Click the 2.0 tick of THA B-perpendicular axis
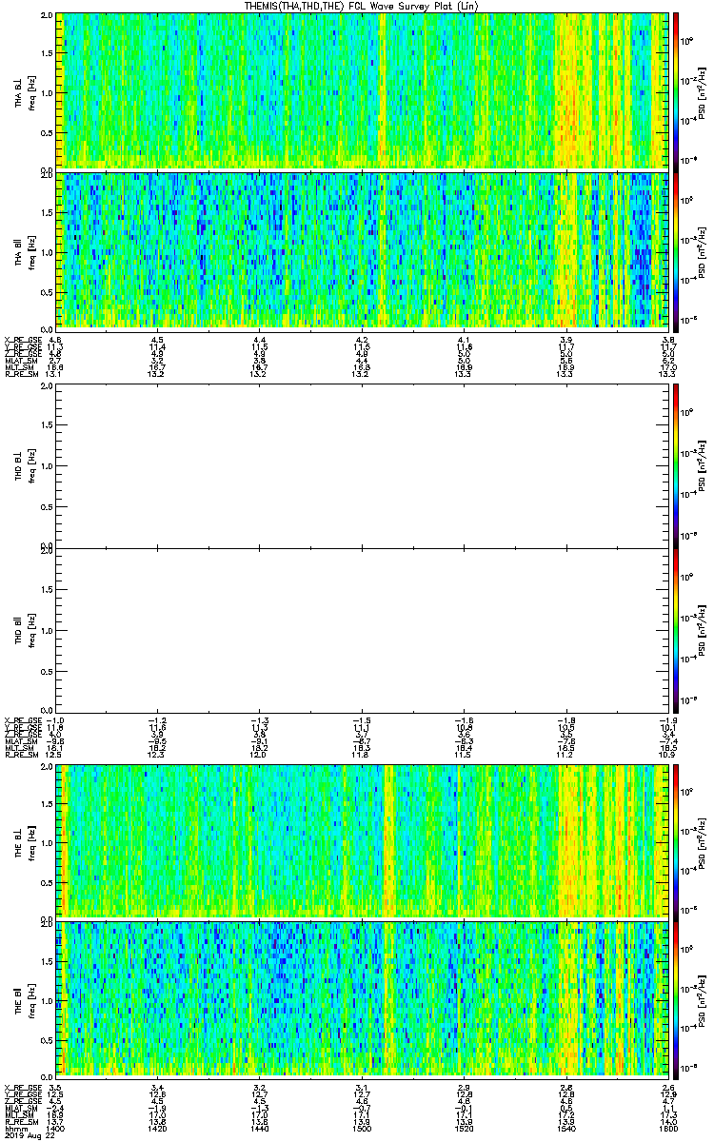Screen dimensions: 714x1142 pos(47,16)
